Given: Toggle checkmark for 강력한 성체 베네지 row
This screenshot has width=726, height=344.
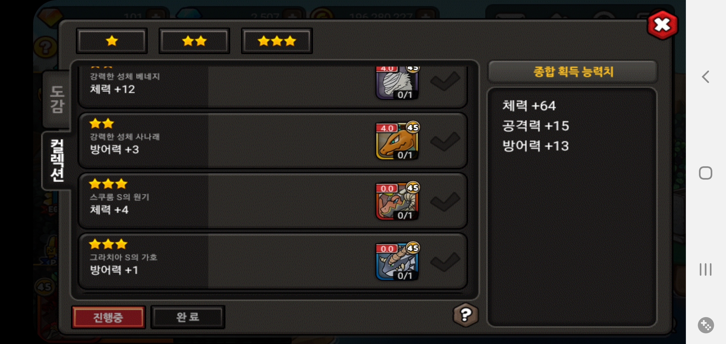Looking at the screenshot, I should [445, 81].
